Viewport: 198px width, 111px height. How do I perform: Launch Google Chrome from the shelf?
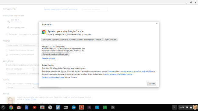(11, 107)
